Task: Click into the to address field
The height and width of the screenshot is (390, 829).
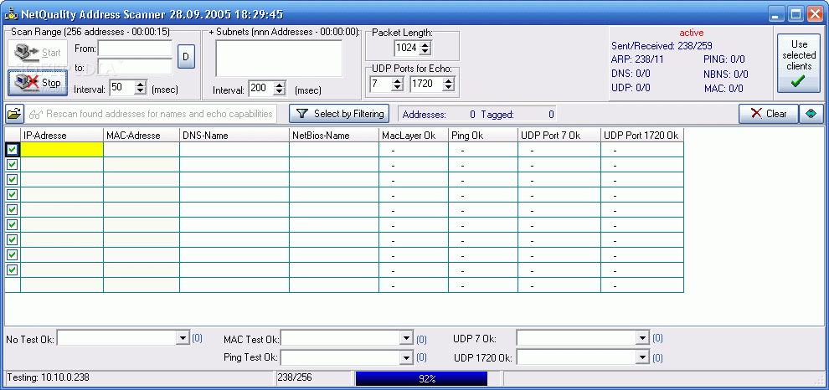Action: click(x=136, y=67)
